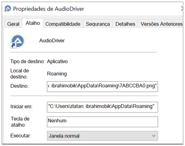185x146 pixels.
Task: Click the Aplicativo destination type value
Action: pos(57,61)
